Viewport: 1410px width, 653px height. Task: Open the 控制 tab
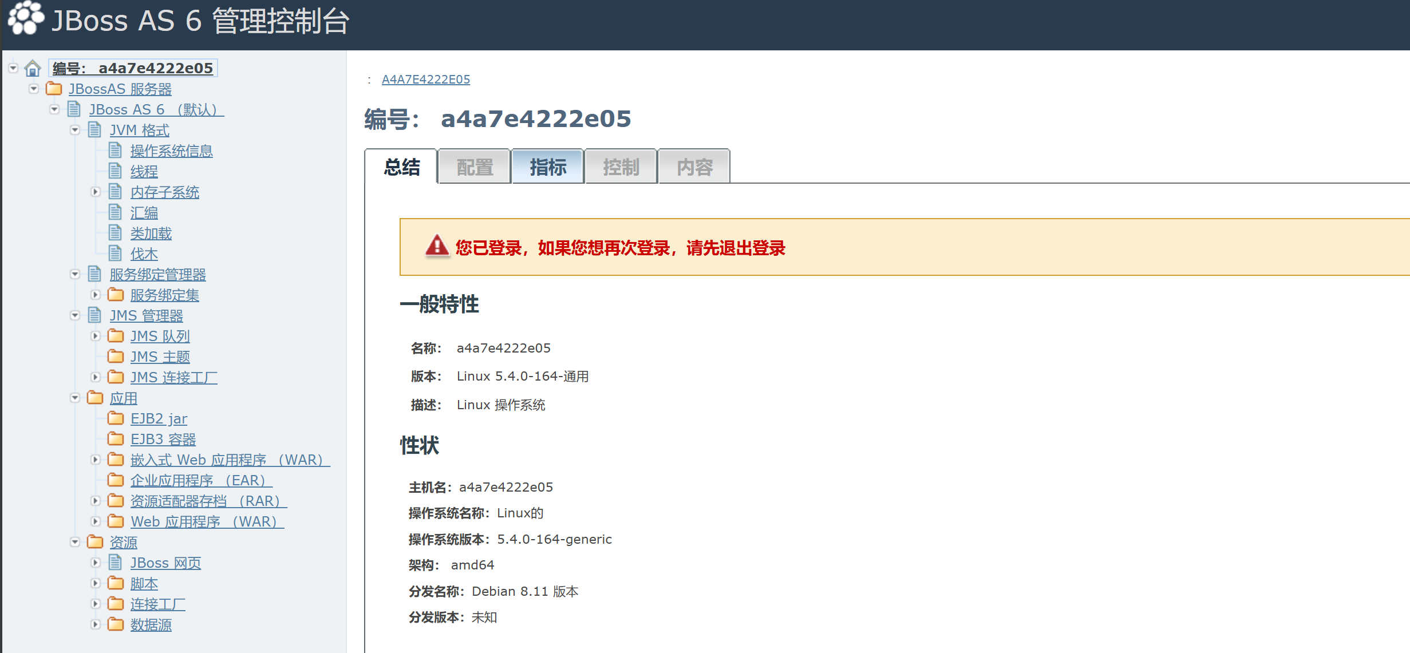(x=621, y=167)
